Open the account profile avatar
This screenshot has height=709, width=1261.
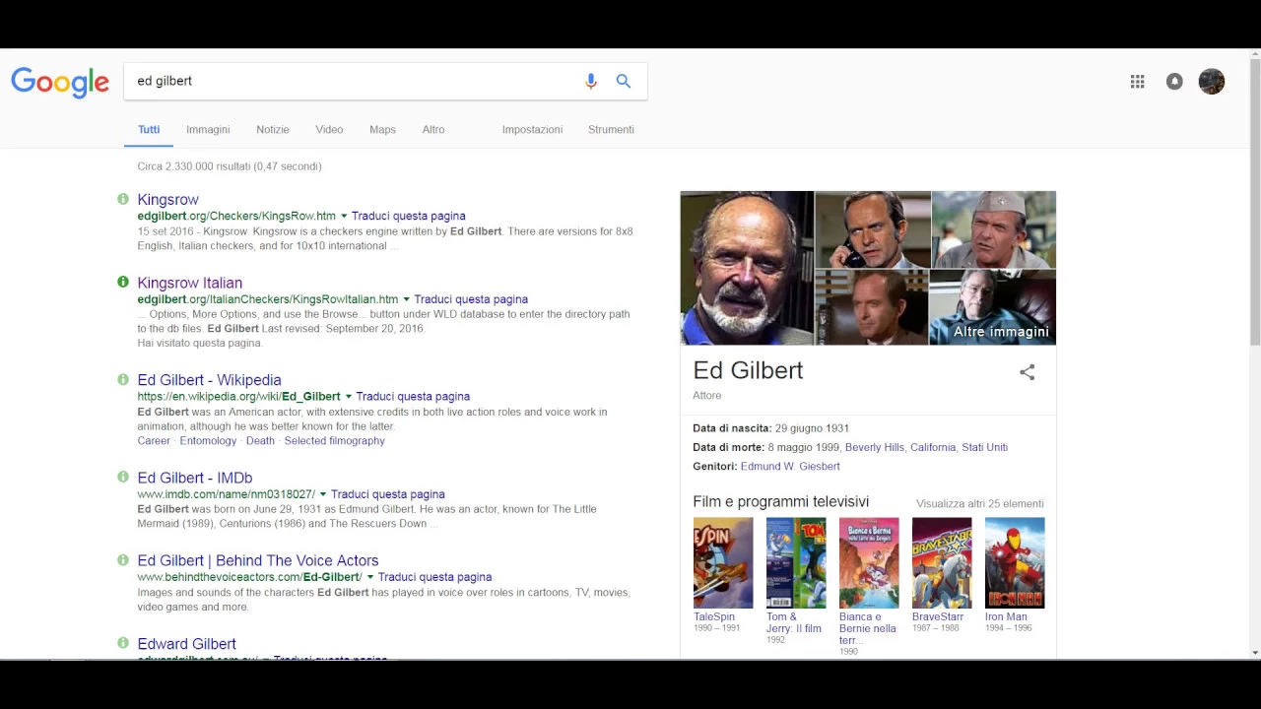point(1212,82)
